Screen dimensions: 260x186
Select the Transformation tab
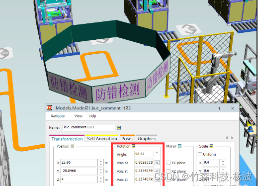(x=67, y=139)
